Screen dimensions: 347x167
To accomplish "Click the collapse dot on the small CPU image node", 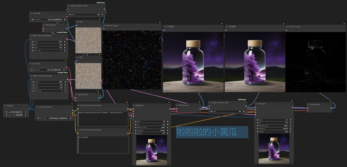I will pos(77,22).
